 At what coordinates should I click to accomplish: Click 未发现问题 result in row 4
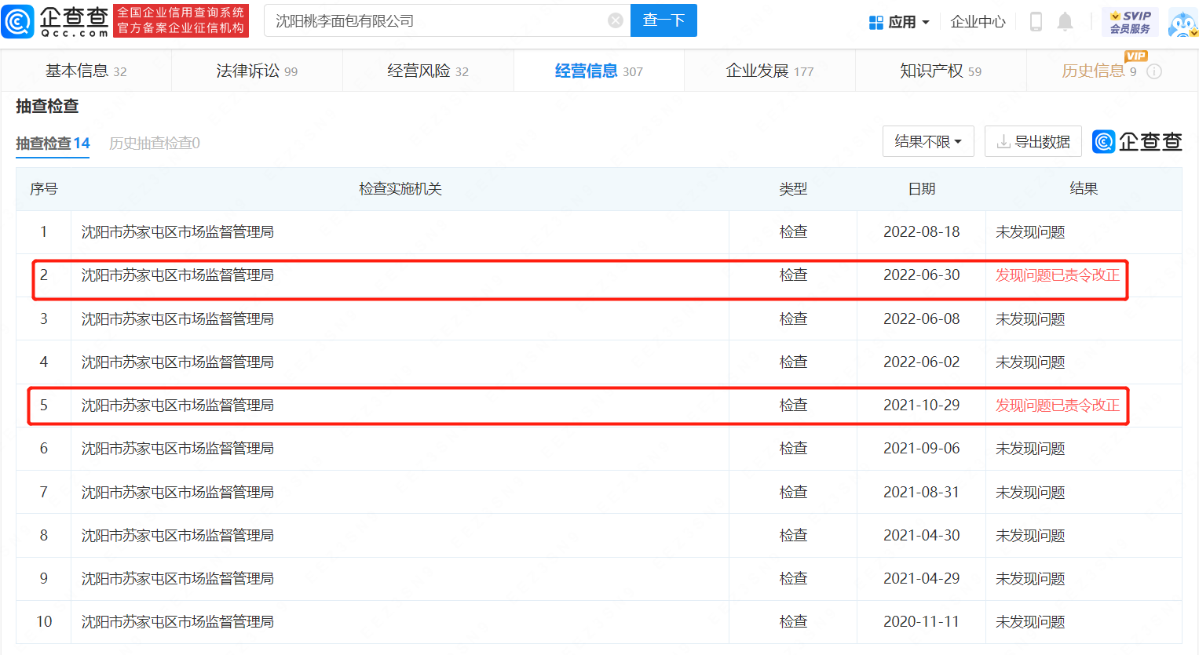1030,362
